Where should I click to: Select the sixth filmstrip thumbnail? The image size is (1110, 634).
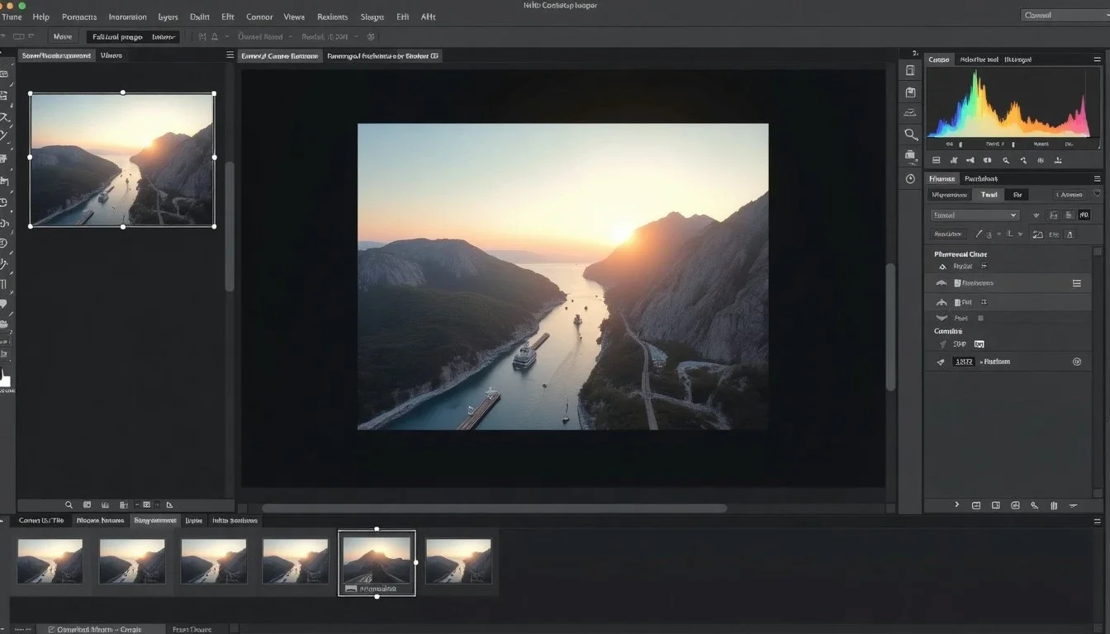(458, 561)
